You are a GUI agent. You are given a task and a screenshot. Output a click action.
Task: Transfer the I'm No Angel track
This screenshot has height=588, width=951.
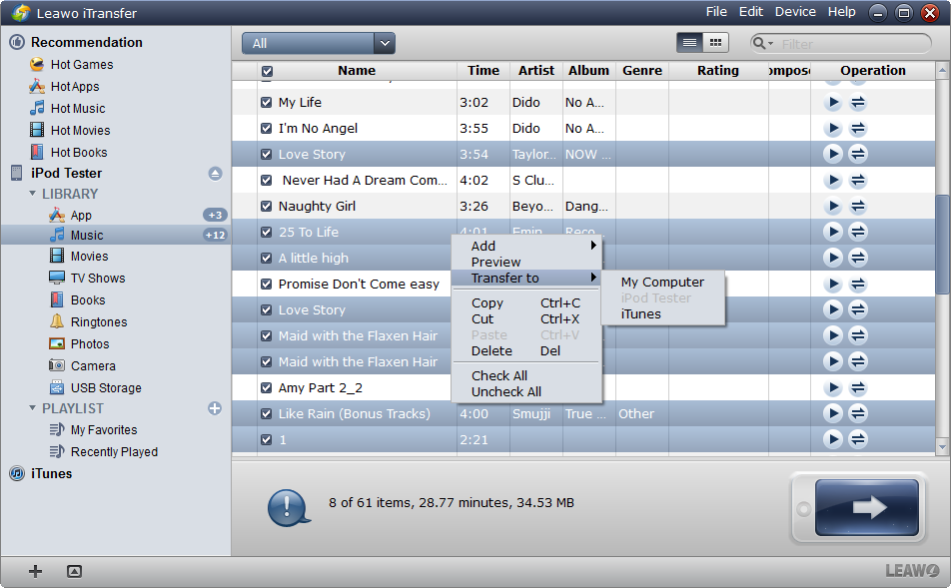[x=857, y=129]
